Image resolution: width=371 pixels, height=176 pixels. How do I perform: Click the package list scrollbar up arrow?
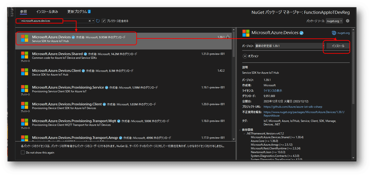pyautogui.click(x=234, y=30)
